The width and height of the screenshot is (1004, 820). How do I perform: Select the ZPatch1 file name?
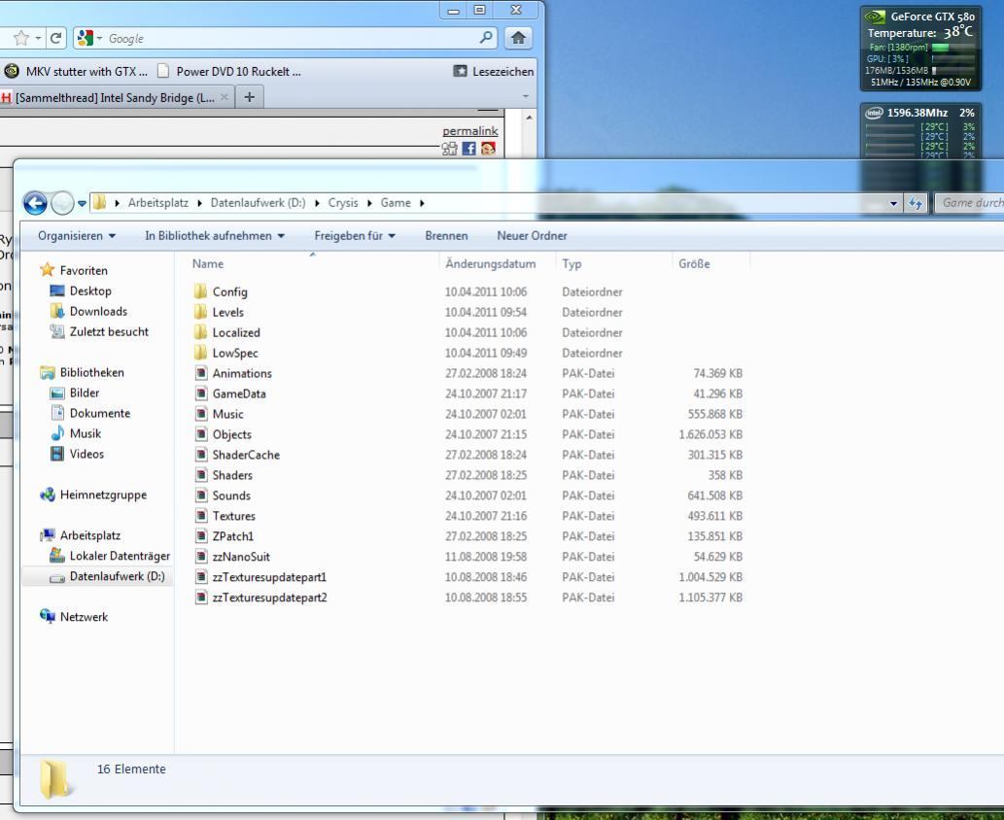pyautogui.click(x=233, y=536)
